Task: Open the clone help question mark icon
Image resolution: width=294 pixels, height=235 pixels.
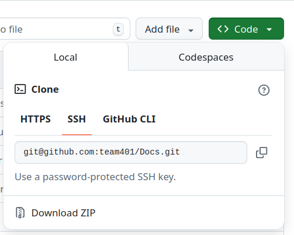Action: (264, 90)
